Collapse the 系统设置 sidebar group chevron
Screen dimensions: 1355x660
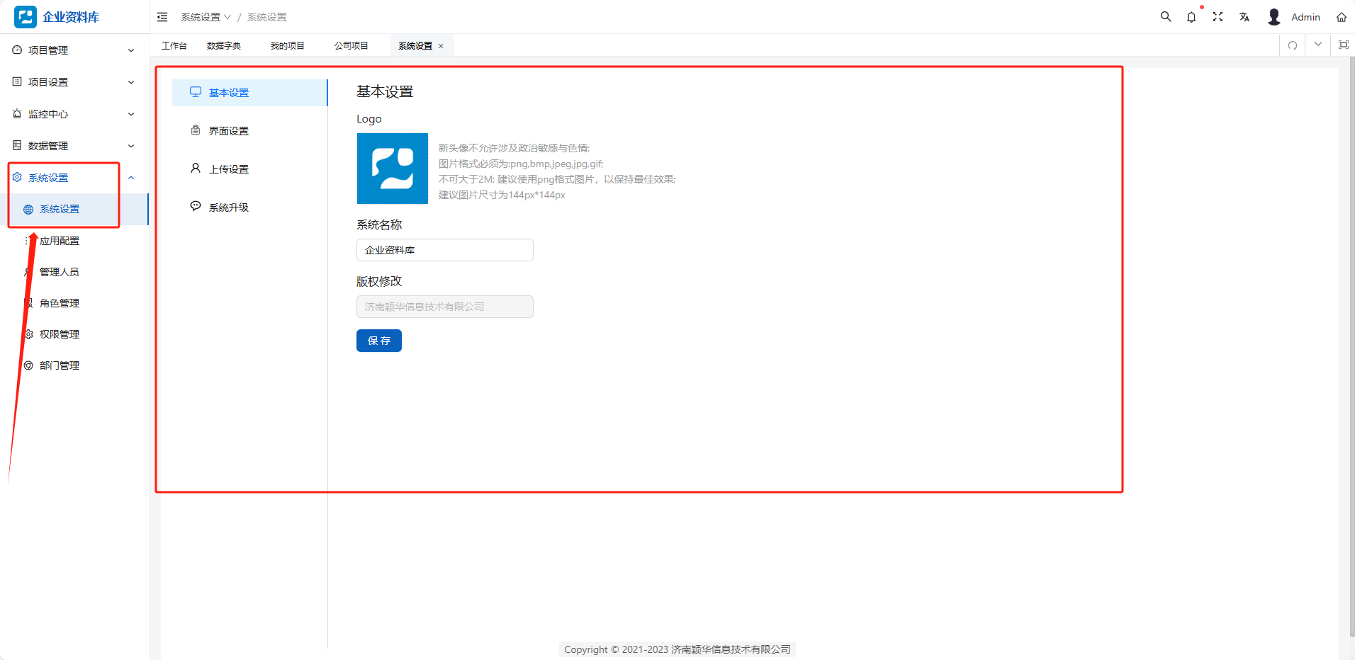point(131,178)
